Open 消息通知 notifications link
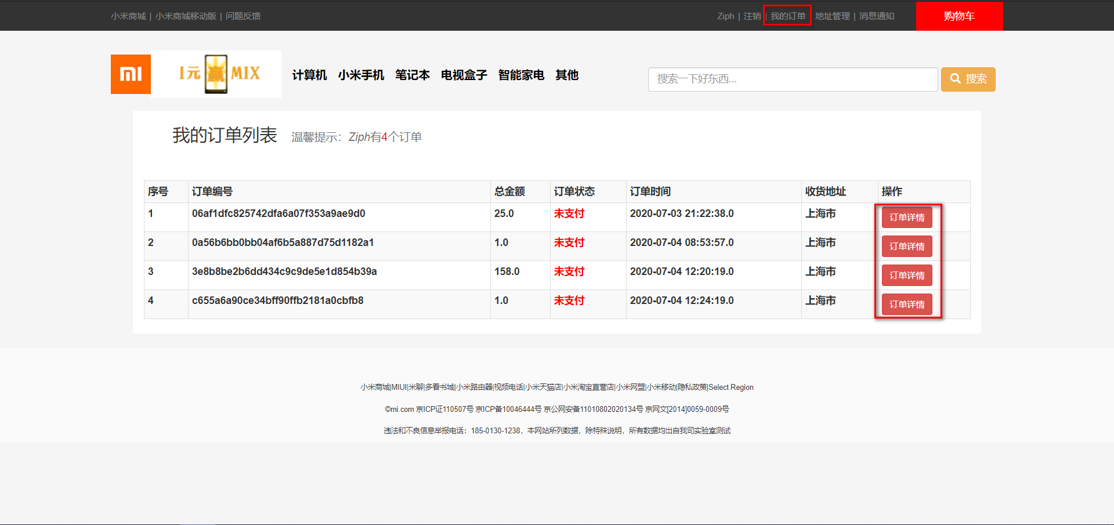The image size is (1114, 525). 877,16
